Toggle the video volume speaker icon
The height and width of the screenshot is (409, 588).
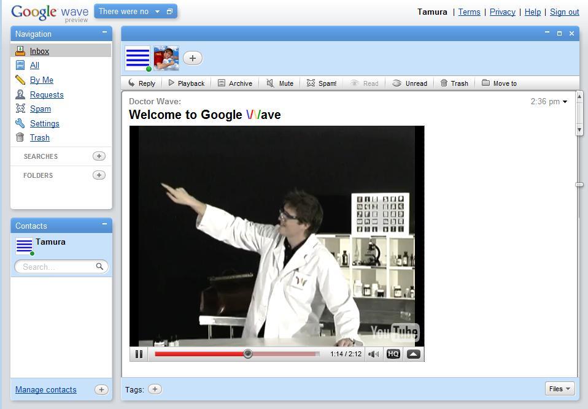[373, 354]
